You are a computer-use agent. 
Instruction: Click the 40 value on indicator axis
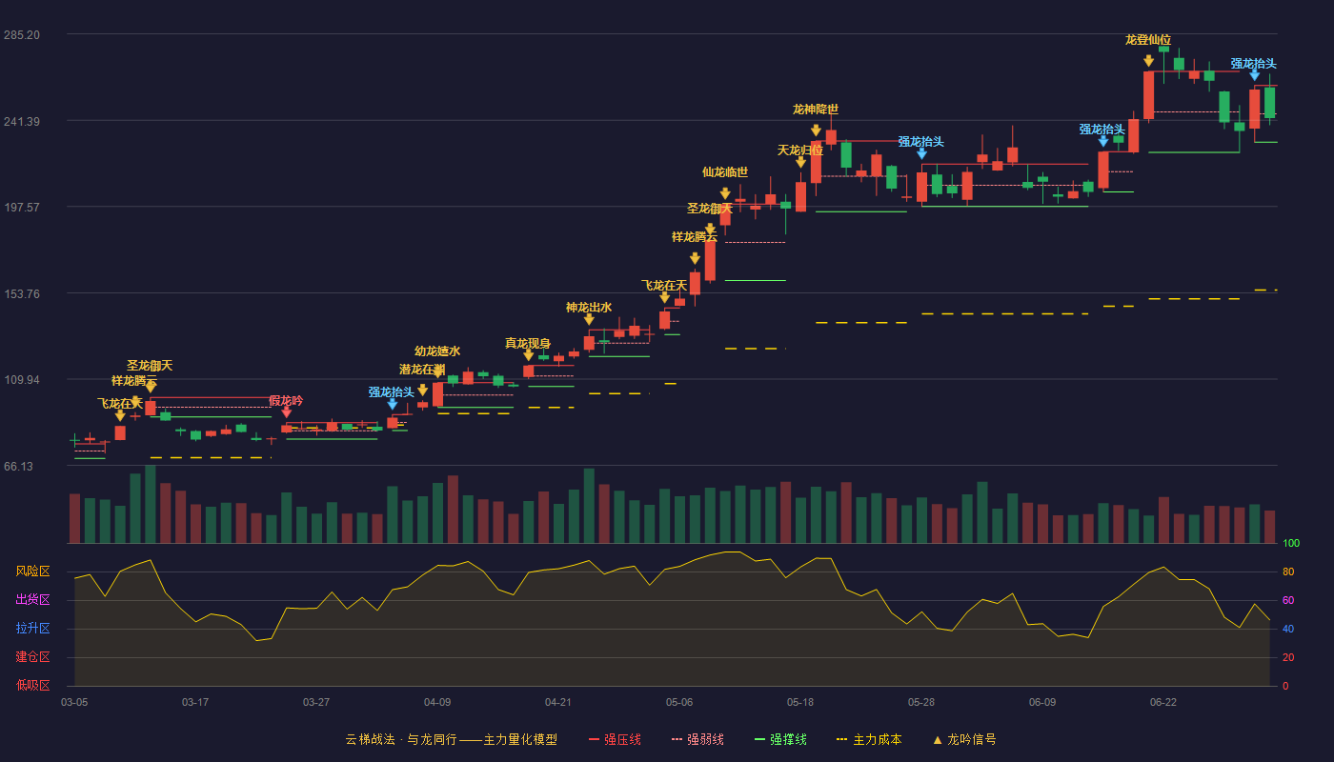click(x=1288, y=629)
